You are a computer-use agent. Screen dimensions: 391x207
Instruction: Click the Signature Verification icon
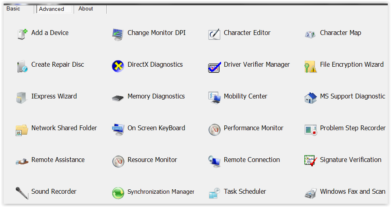310,161
